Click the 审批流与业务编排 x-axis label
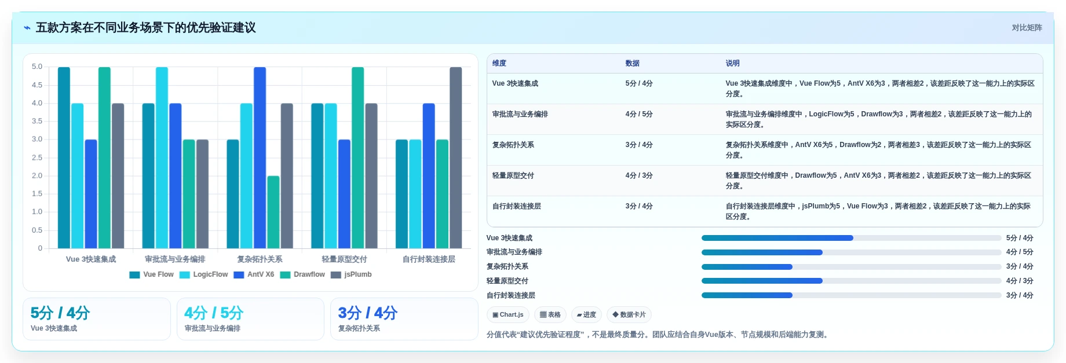The image size is (1066, 363). 175,259
